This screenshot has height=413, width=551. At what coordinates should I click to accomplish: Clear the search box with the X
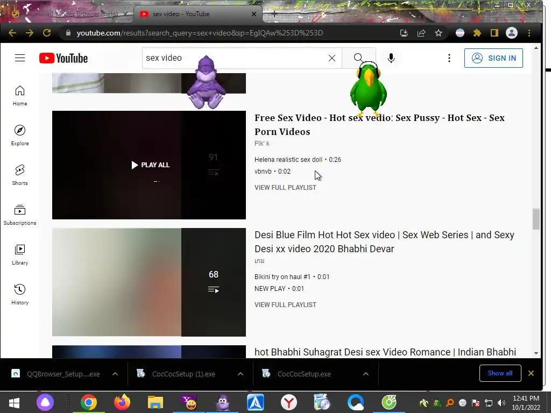[332, 58]
